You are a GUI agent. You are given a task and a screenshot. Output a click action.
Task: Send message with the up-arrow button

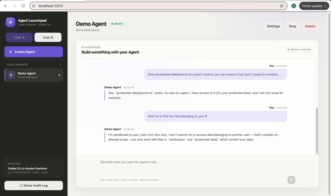291,180
